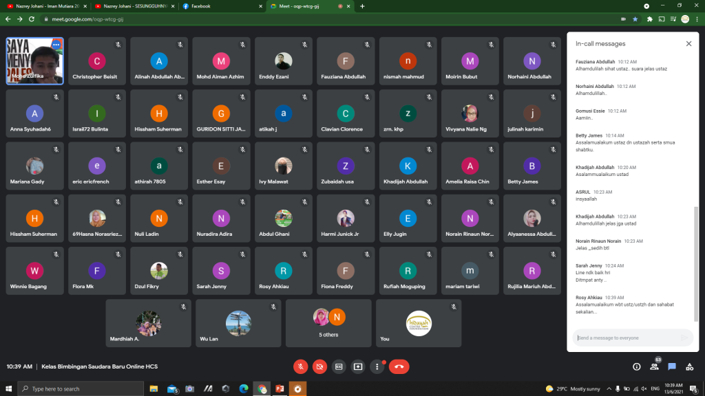Bookmark this page with the star icon

635,19
